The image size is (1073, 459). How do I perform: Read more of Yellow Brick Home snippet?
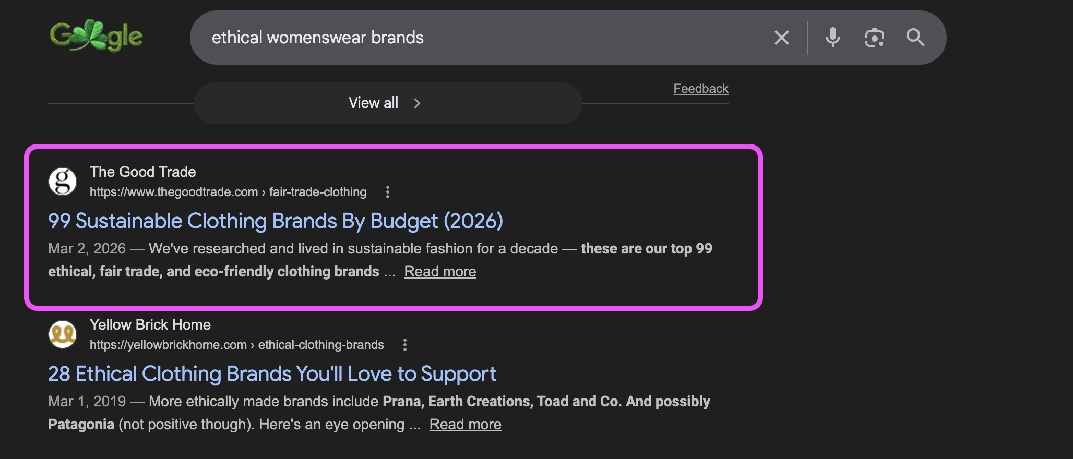pyautogui.click(x=465, y=425)
